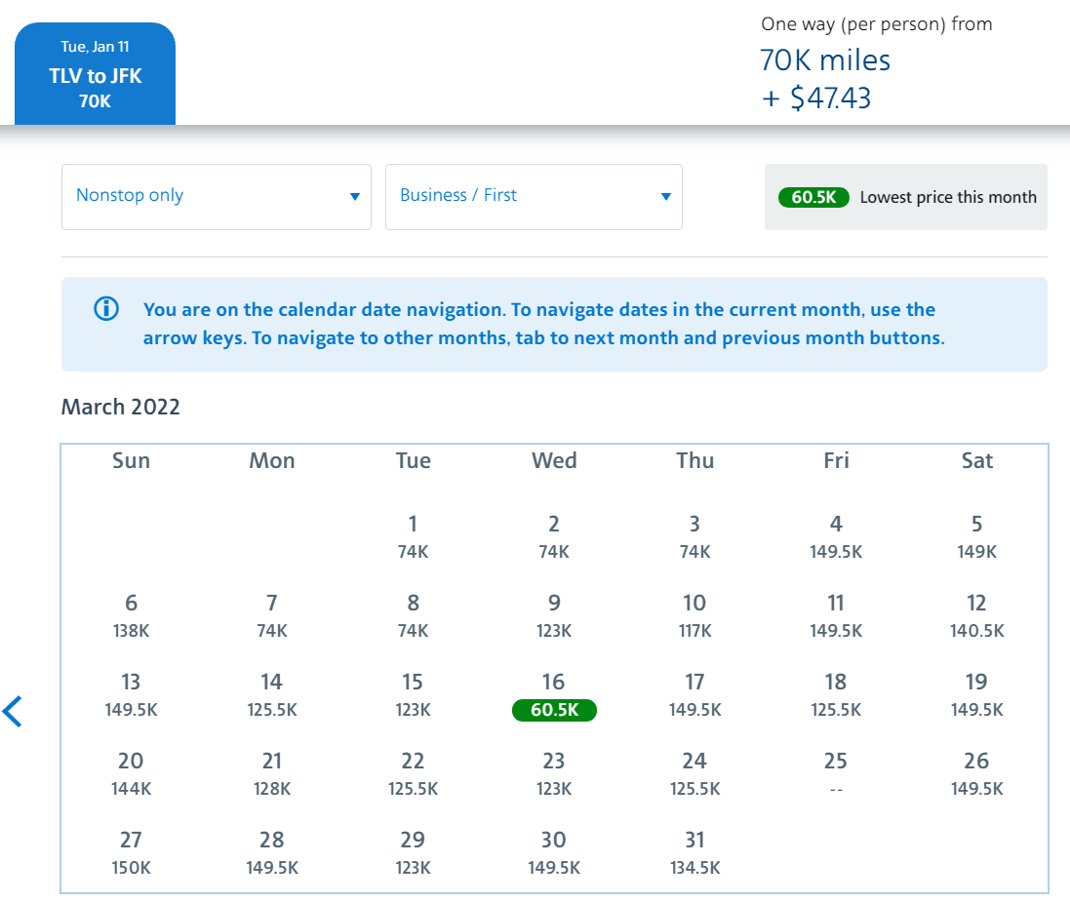Click the info icon in the blue banner
The image size is (1070, 902).
coord(105,310)
